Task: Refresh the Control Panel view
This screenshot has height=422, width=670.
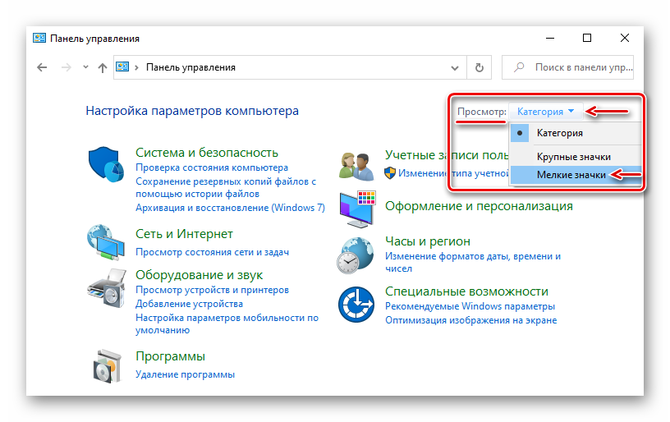Action: click(480, 67)
